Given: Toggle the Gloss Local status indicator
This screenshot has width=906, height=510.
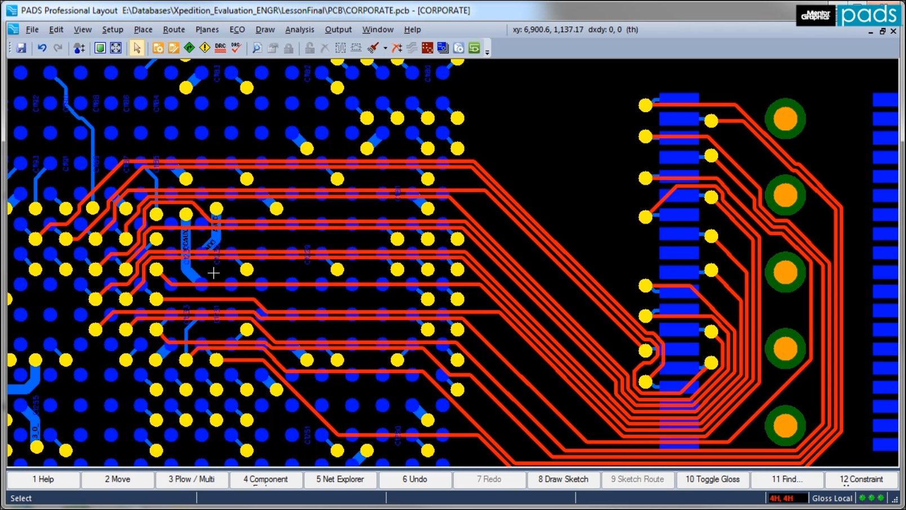Looking at the screenshot, I should point(832,498).
